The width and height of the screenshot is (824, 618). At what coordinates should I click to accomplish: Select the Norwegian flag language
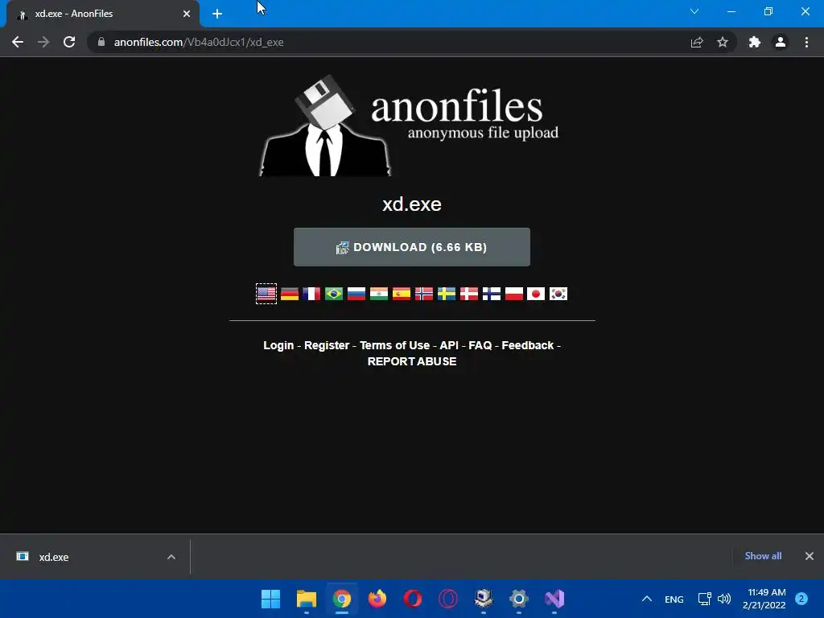pos(424,294)
